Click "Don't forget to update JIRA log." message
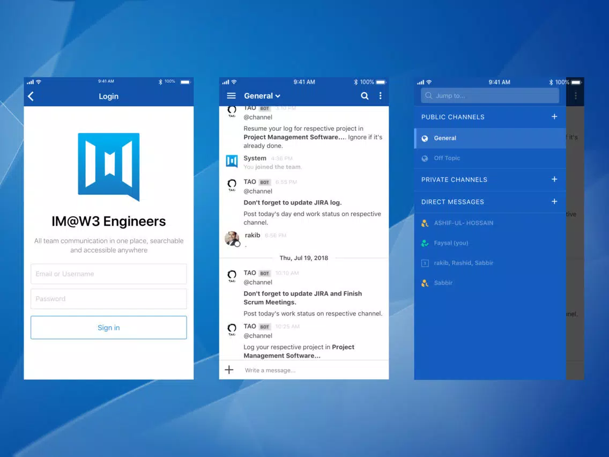 pos(293,202)
